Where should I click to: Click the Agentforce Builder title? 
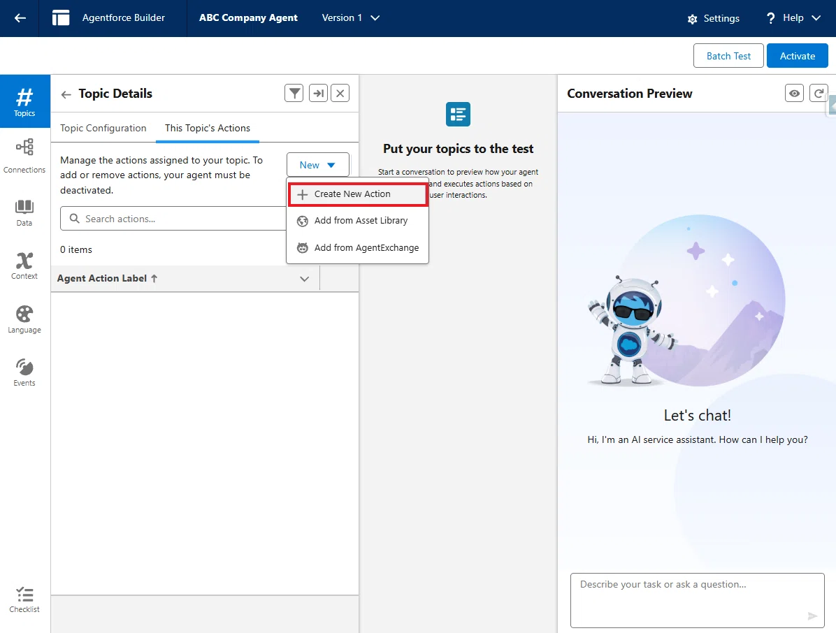pyautogui.click(x=123, y=17)
